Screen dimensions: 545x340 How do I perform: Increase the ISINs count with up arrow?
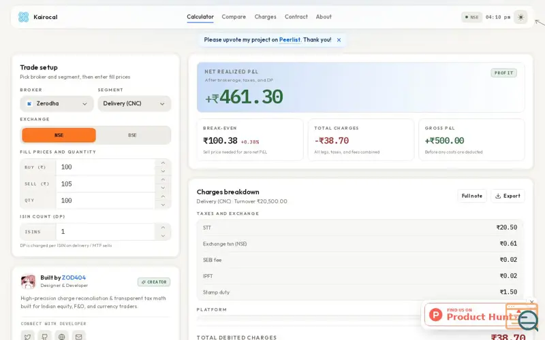click(x=163, y=227)
